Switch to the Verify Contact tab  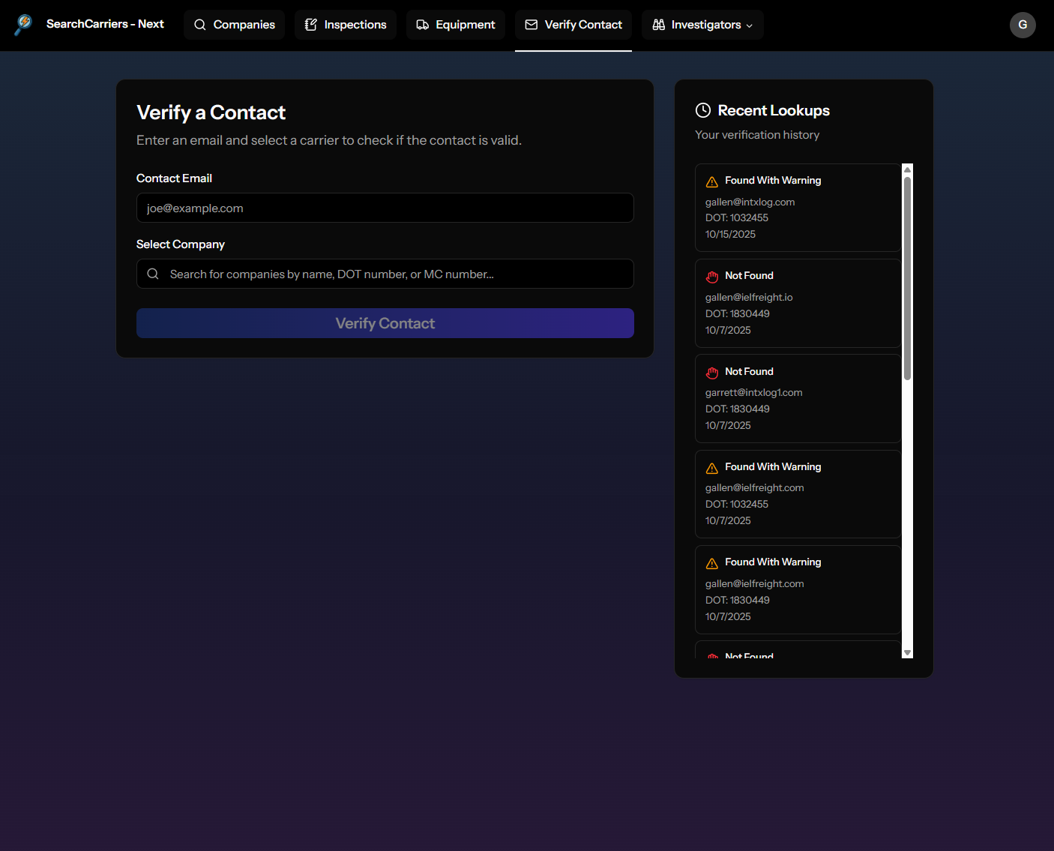[573, 24]
